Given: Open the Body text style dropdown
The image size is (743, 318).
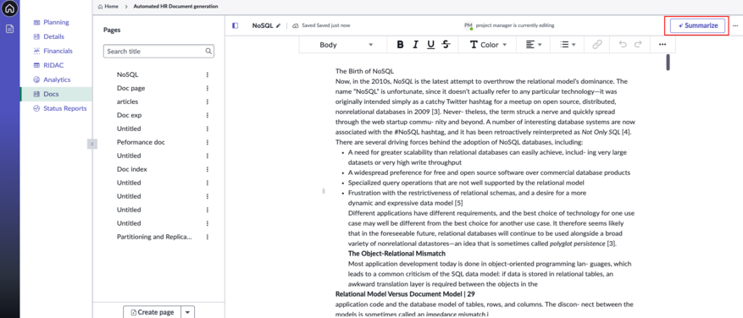Looking at the screenshot, I should point(346,45).
